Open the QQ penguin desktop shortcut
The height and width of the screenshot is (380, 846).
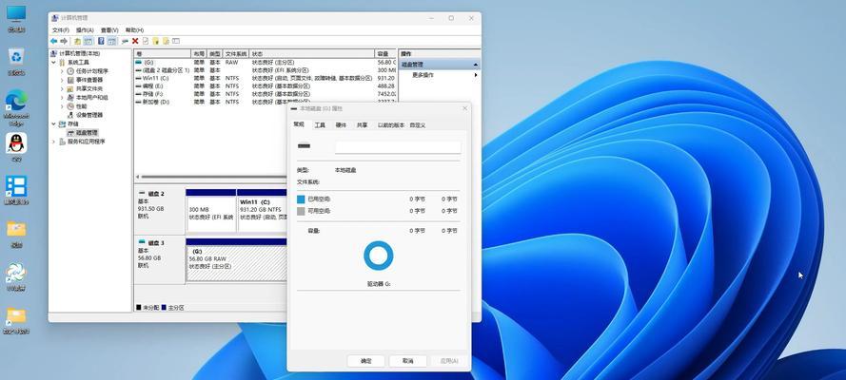[17, 147]
